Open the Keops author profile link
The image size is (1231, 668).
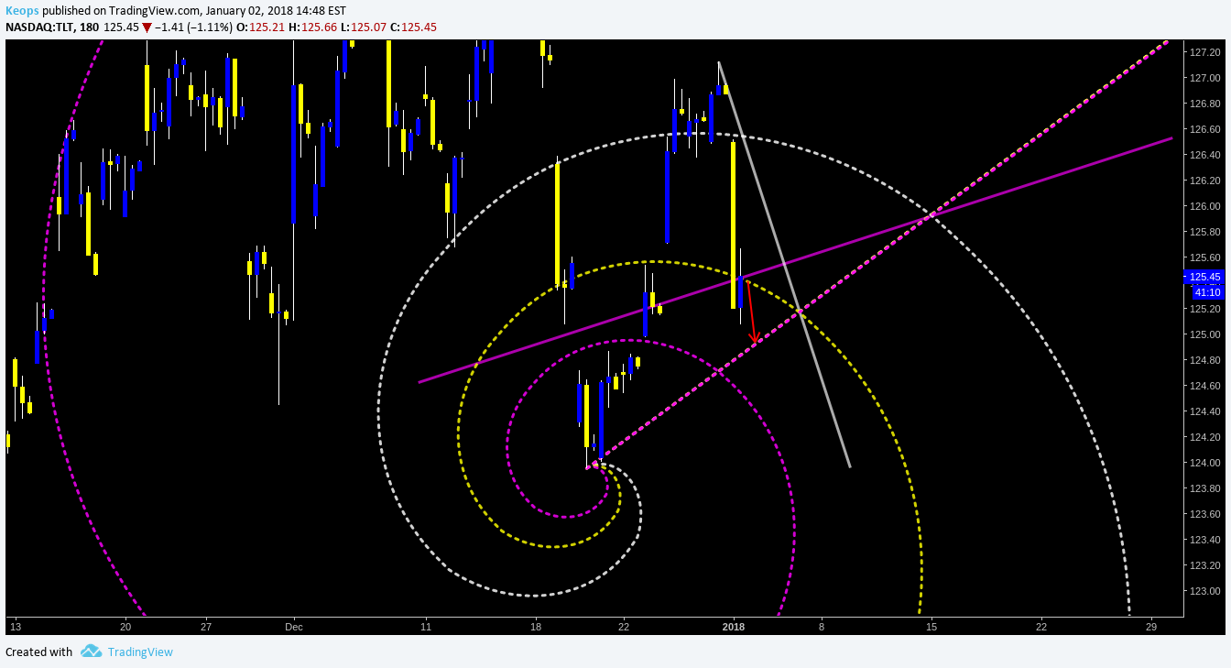(22, 11)
